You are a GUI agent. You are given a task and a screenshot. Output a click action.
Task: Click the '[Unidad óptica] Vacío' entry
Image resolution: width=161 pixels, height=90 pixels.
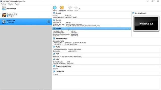[x=71, y=44]
